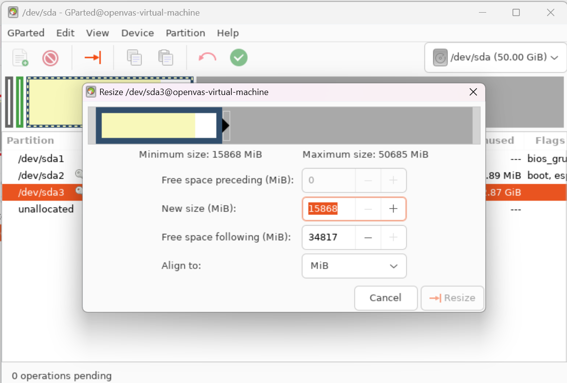This screenshot has height=383, width=567.
Task: Open the Edit menu
Action: pos(65,33)
